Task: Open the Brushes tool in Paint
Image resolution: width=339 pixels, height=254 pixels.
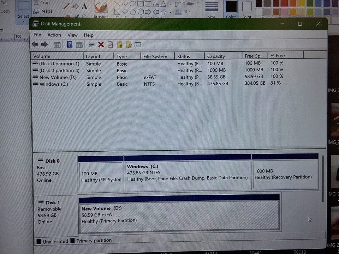Action: point(101,9)
